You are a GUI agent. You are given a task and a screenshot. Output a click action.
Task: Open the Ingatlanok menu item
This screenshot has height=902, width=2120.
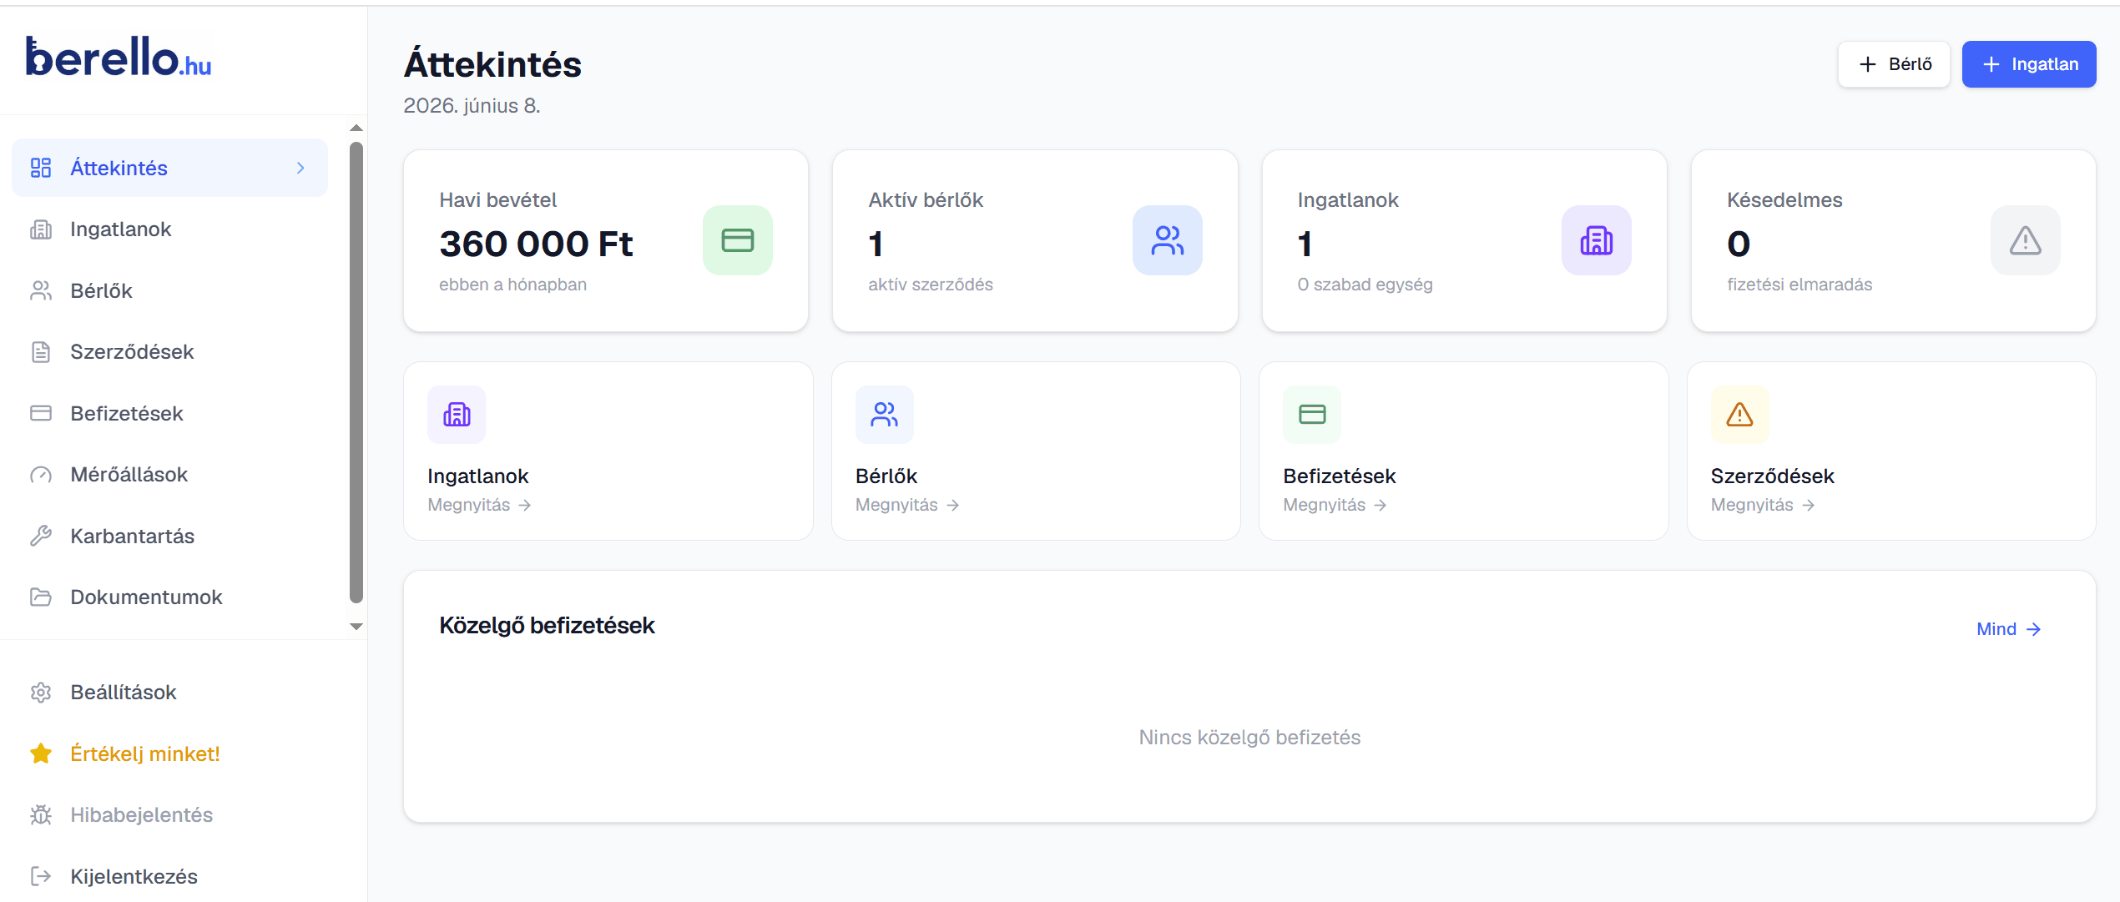pyautogui.click(x=170, y=229)
